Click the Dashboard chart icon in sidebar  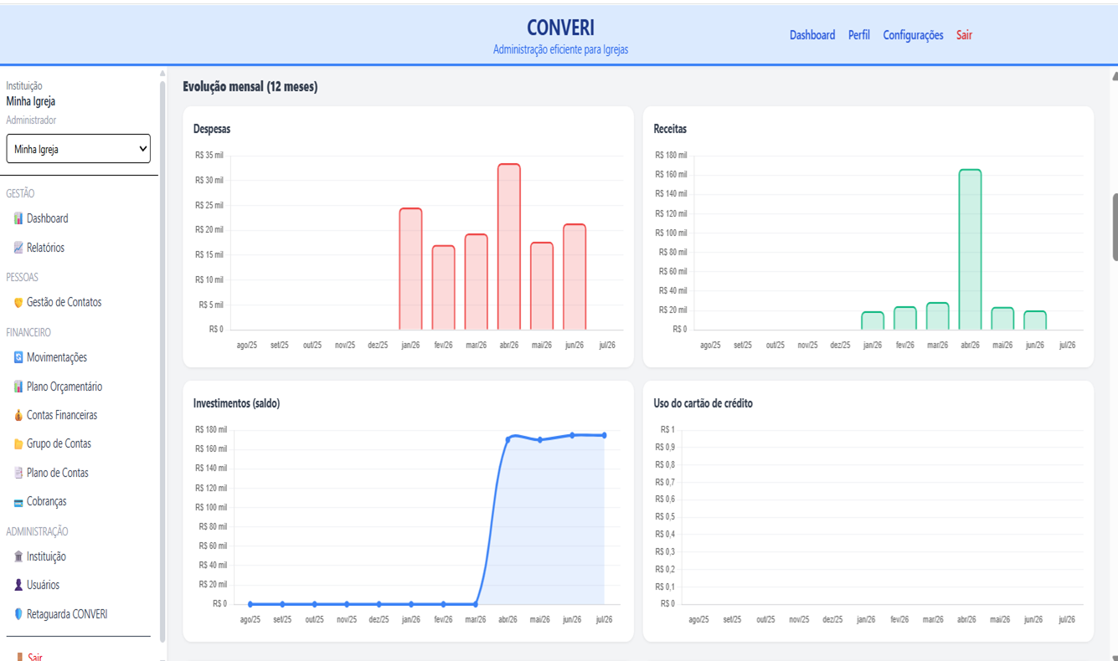[x=18, y=218]
